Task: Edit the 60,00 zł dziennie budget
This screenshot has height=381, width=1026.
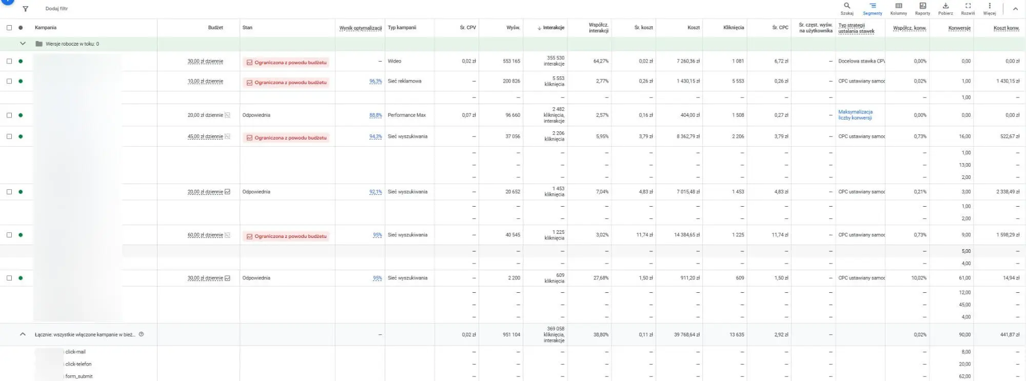Action: pyautogui.click(x=205, y=235)
